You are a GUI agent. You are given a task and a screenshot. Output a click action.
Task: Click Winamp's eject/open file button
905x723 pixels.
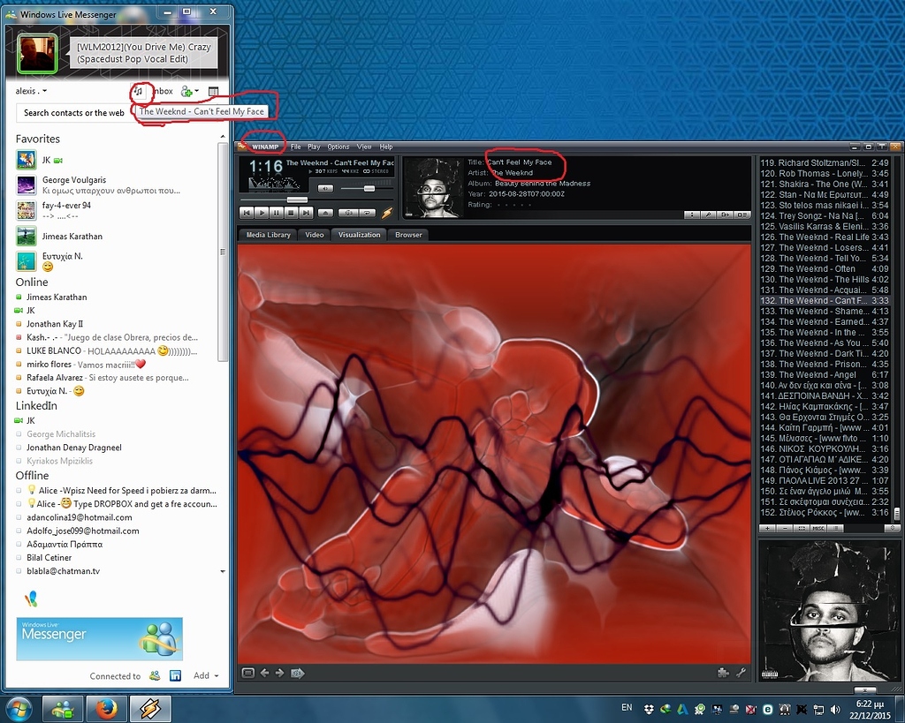(325, 213)
